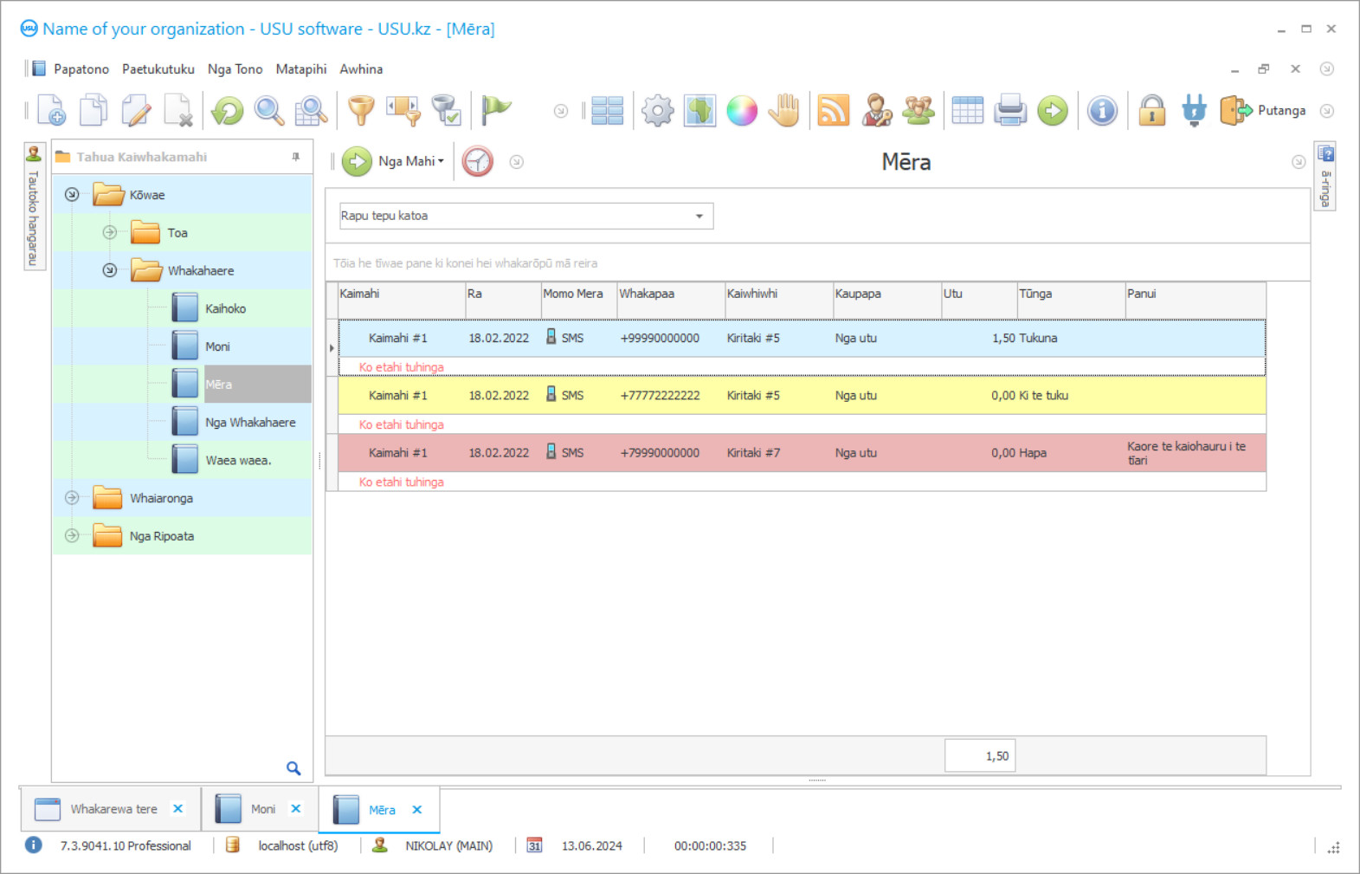Select Kaihoko in the tree
Image resolution: width=1360 pixels, height=874 pixels.
click(225, 308)
